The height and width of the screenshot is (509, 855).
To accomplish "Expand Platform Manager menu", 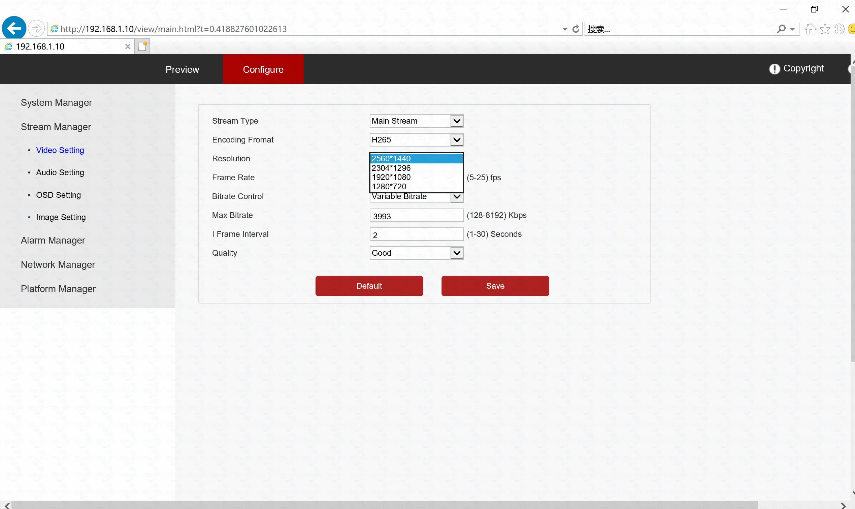I will coord(58,289).
